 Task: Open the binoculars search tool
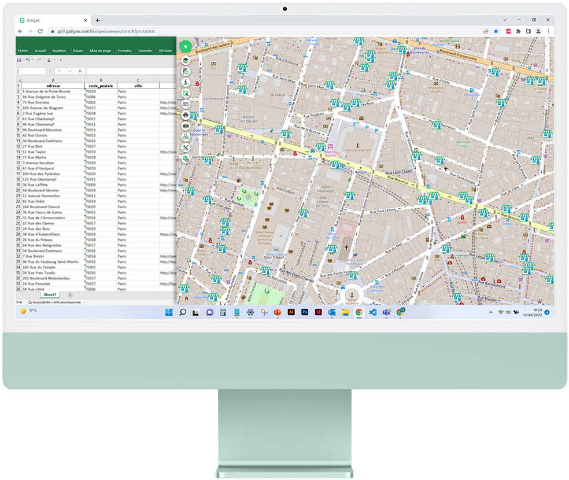point(186,104)
